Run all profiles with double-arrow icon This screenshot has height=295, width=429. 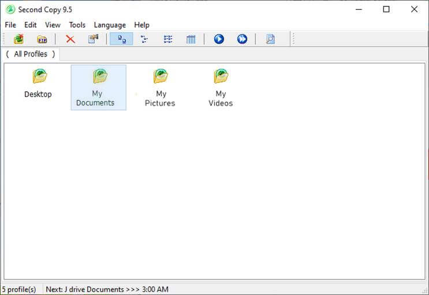point(242,39)
